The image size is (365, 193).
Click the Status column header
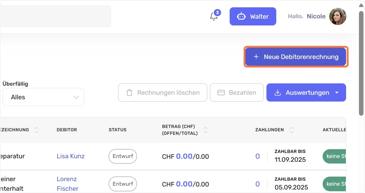click(117, 130)
